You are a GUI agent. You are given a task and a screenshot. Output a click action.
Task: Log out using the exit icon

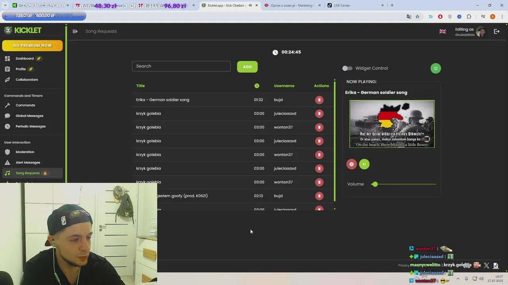496,31
